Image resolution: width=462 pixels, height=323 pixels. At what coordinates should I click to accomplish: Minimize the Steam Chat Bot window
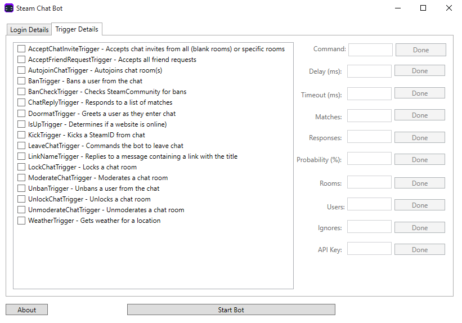point(398,8)
